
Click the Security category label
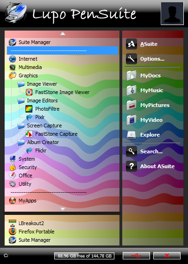tap(28, 167)
